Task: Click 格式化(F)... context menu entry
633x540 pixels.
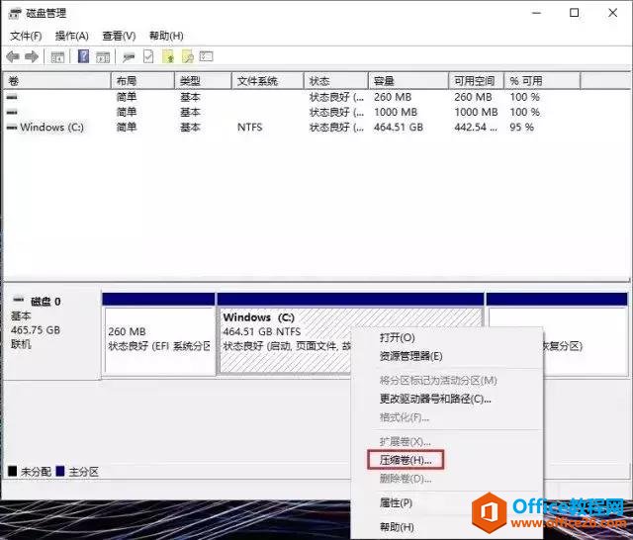Action: tap(405, 417)
